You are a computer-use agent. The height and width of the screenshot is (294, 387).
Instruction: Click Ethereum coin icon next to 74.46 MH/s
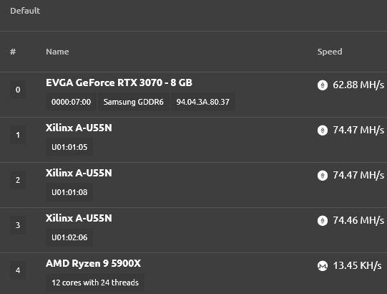tap(323, 221)
